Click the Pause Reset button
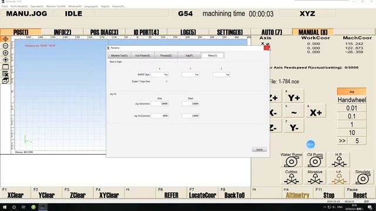Viewport: 376px width, 211px height. click(360, 193)
